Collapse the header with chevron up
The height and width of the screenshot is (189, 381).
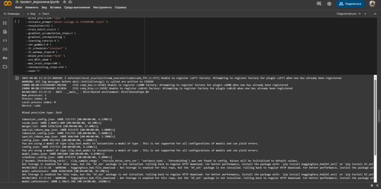coord(375,14)
